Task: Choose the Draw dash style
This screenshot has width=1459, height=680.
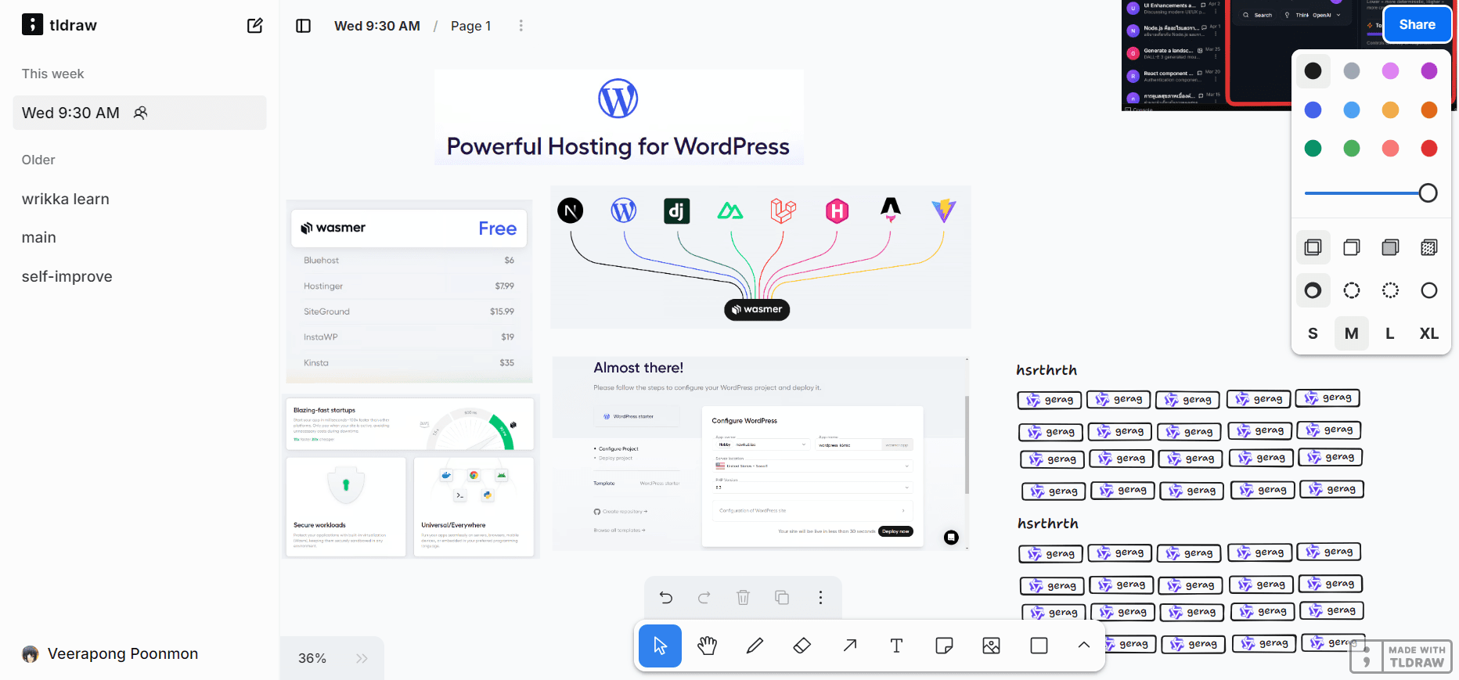Action: 1313,290
